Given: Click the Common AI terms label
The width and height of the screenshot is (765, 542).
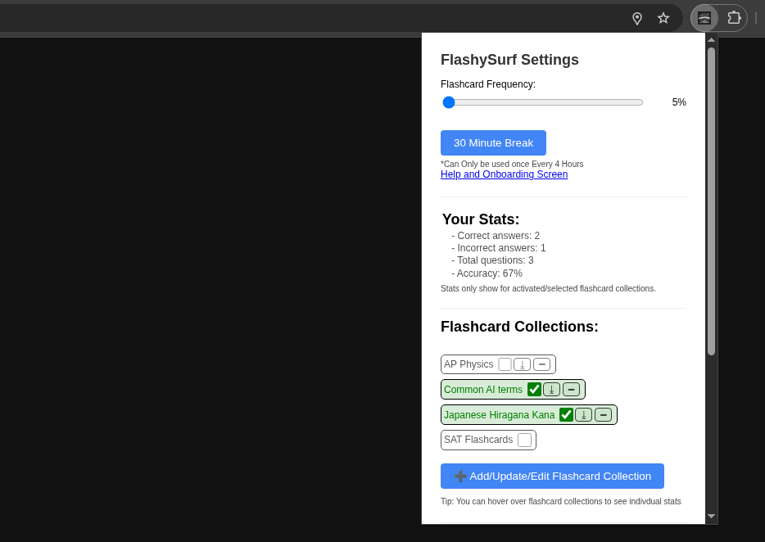Looking at the screenshot, I should click(483, 389).
